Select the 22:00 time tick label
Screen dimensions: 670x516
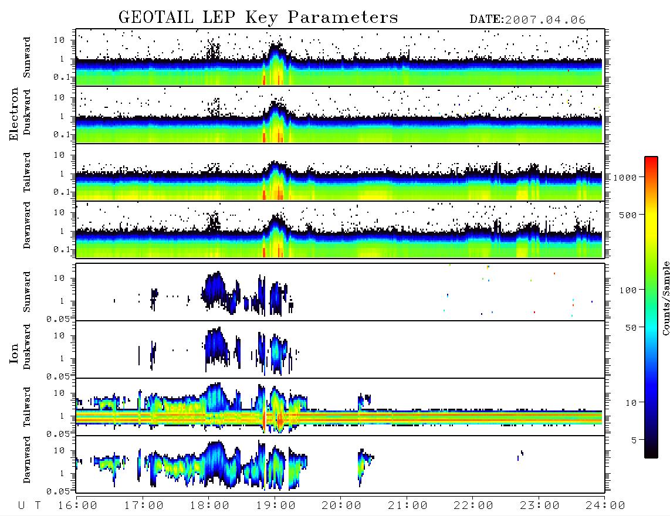473,505
